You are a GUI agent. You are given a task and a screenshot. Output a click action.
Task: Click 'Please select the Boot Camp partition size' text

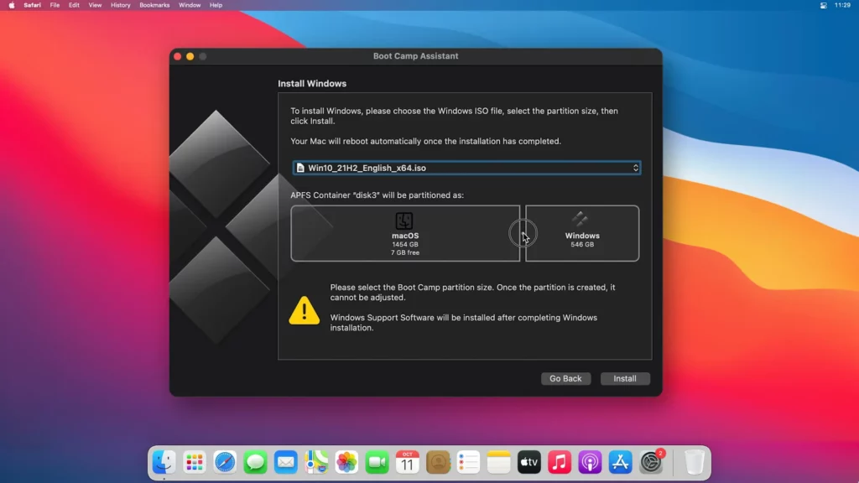point(472,293)
